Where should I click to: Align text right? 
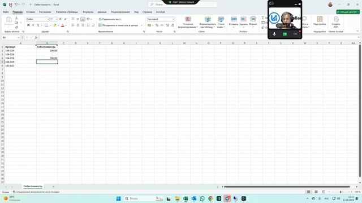(83, 25)
